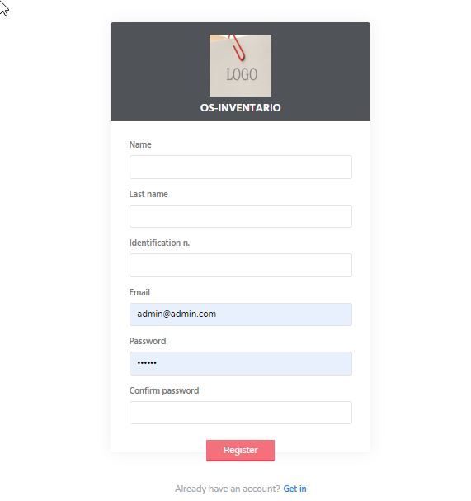The width and height of the screenshot is (471, 501).
Task: Click the Confirm password label
Action: pyautogui.click(x=164, y=390)
